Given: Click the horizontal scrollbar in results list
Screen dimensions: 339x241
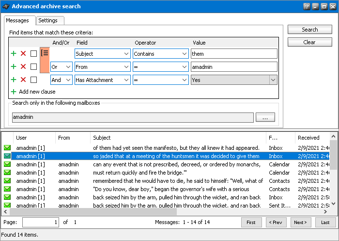Looking at the screenshot, I should tap(97, 212).
